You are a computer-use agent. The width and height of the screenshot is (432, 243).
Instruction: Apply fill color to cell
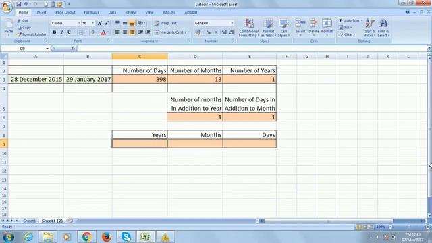[x=93, y=32]
